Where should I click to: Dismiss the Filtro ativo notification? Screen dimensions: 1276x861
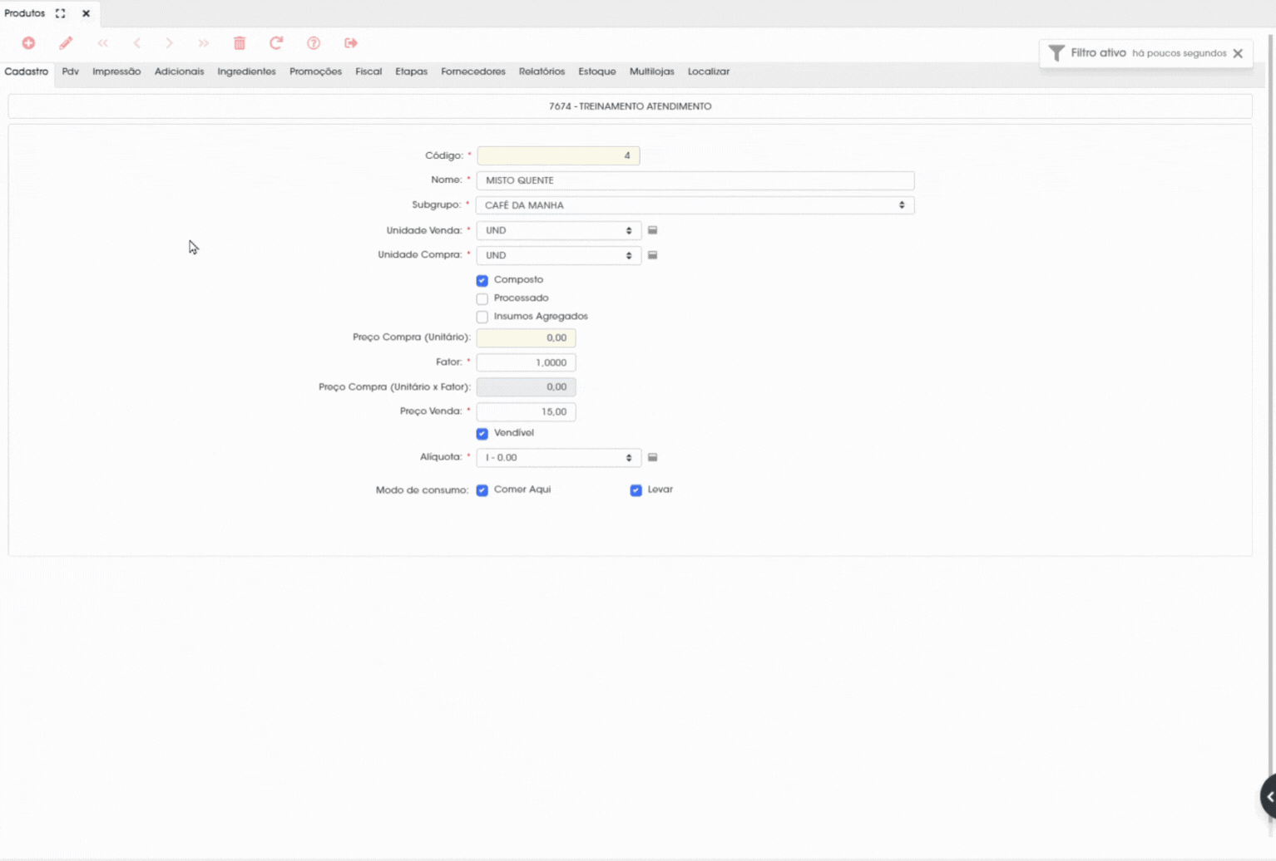(1238, 54)
